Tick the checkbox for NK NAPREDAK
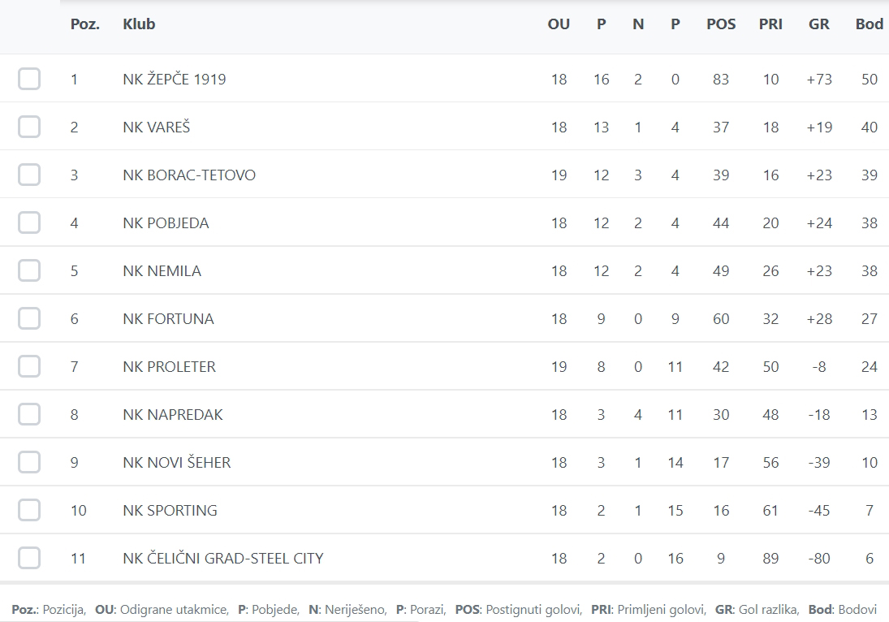The image size is (889, 622). point(29,414)
